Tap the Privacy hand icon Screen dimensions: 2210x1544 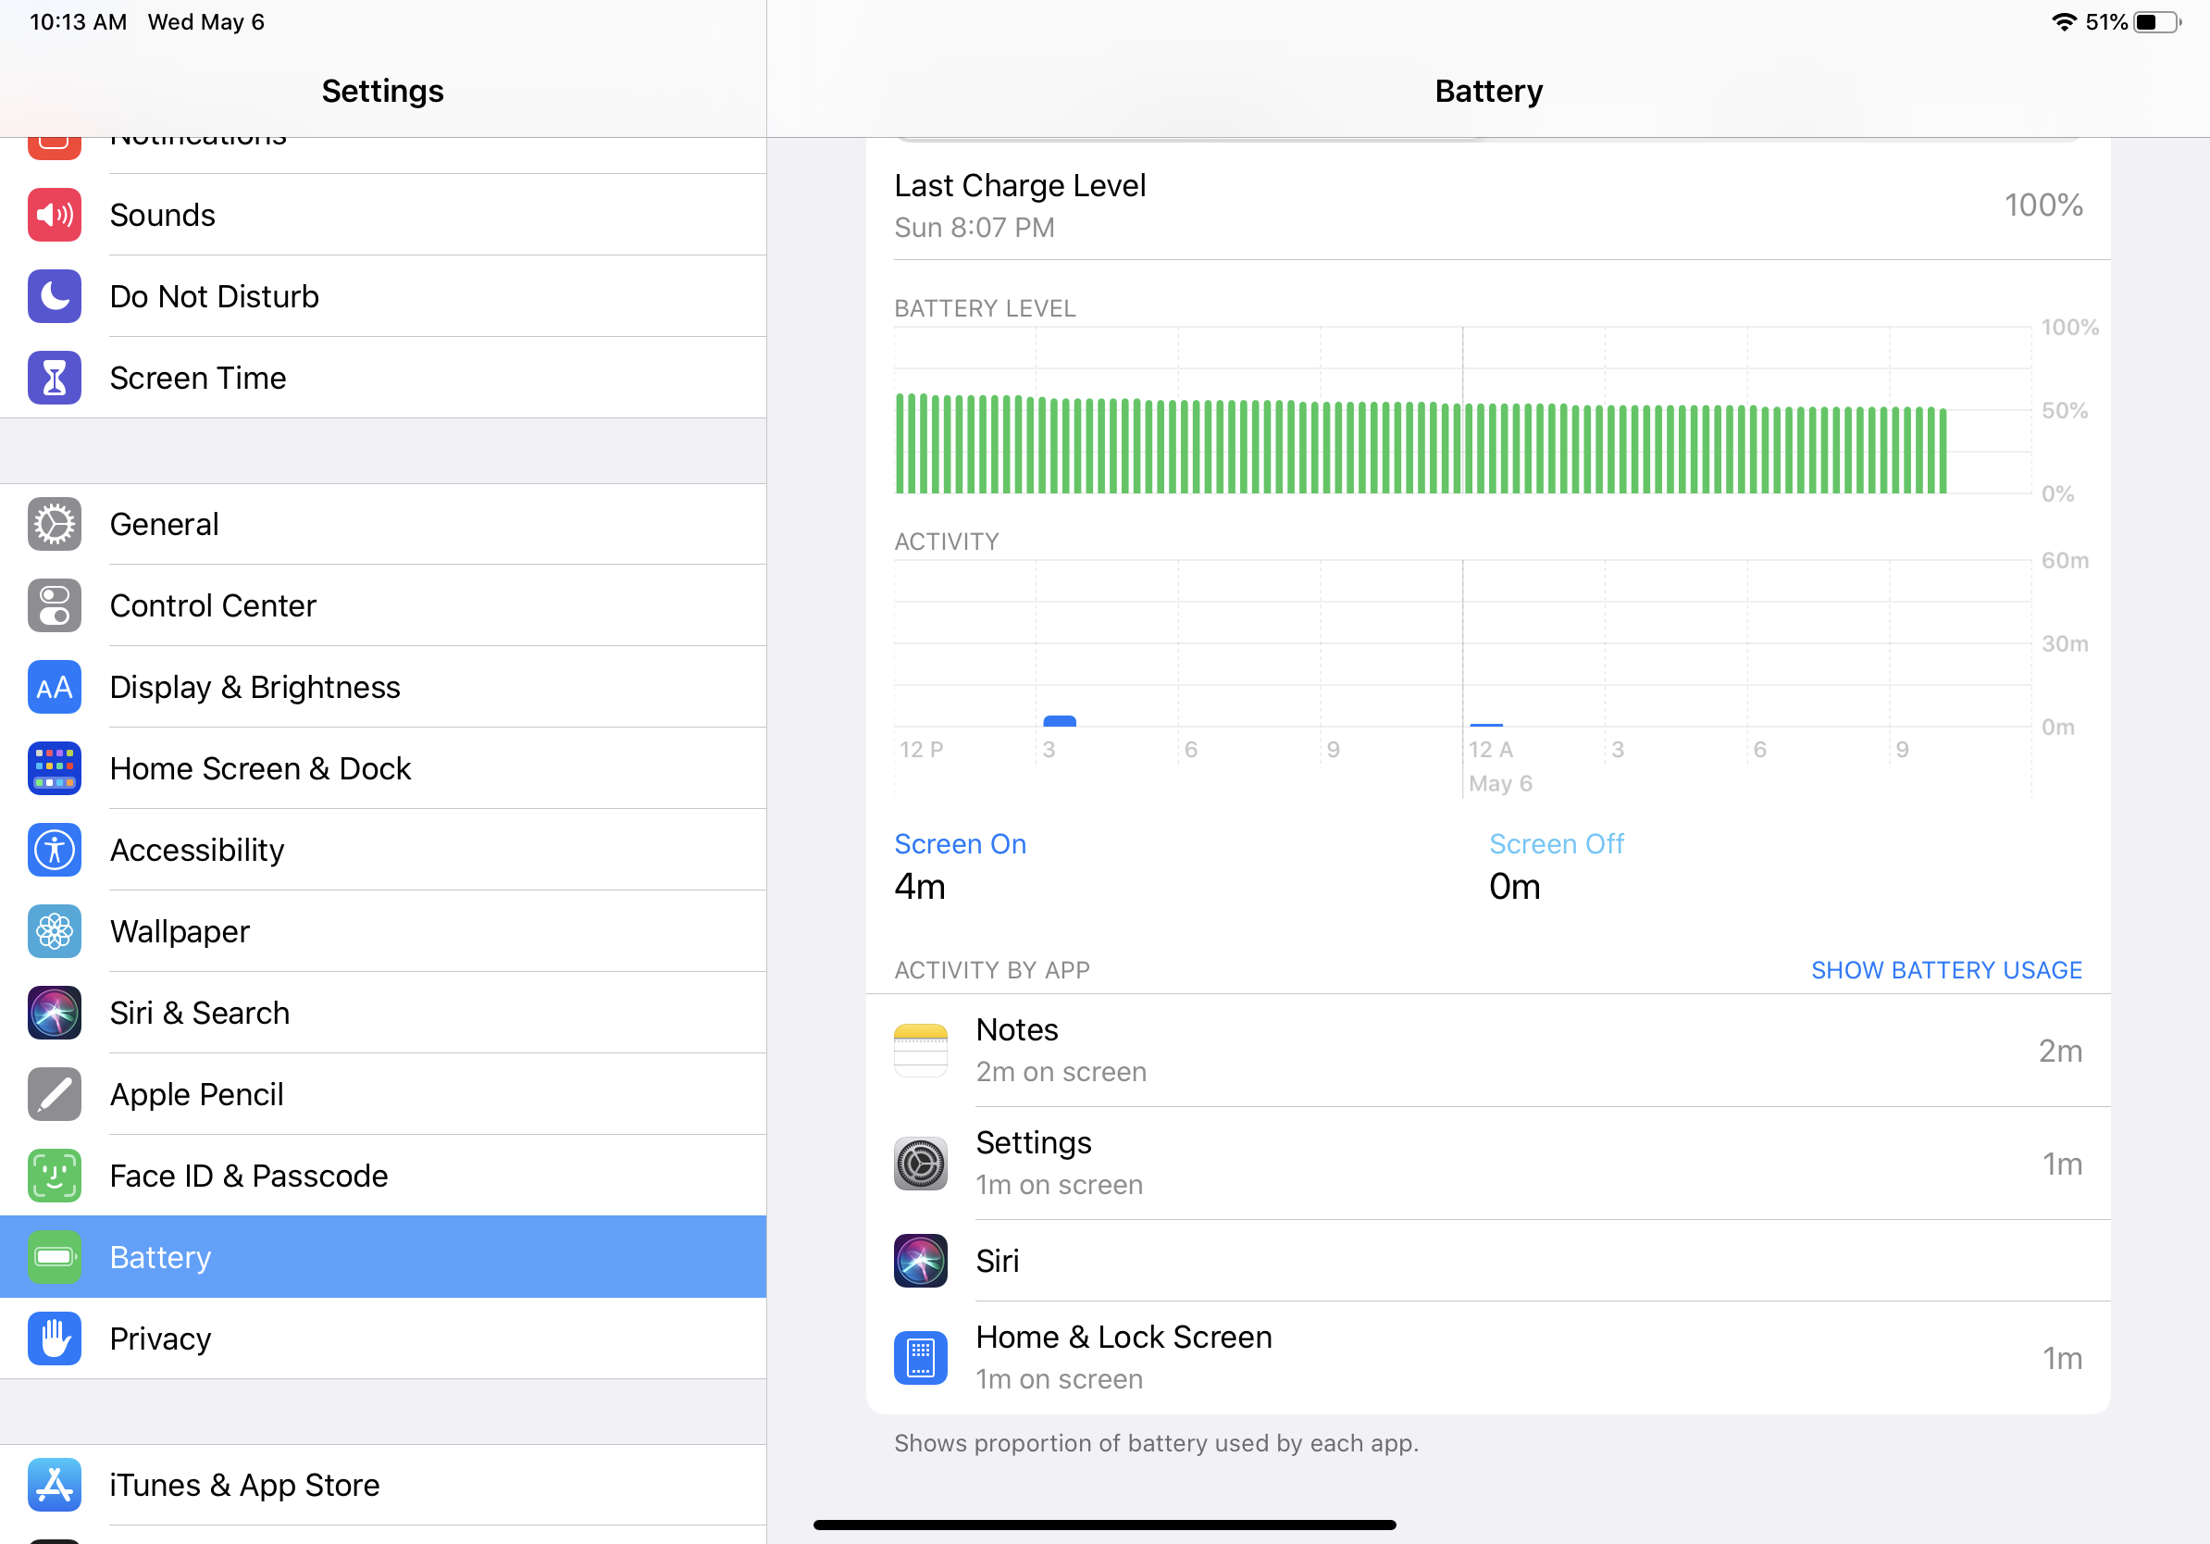tap(54, 1339)
